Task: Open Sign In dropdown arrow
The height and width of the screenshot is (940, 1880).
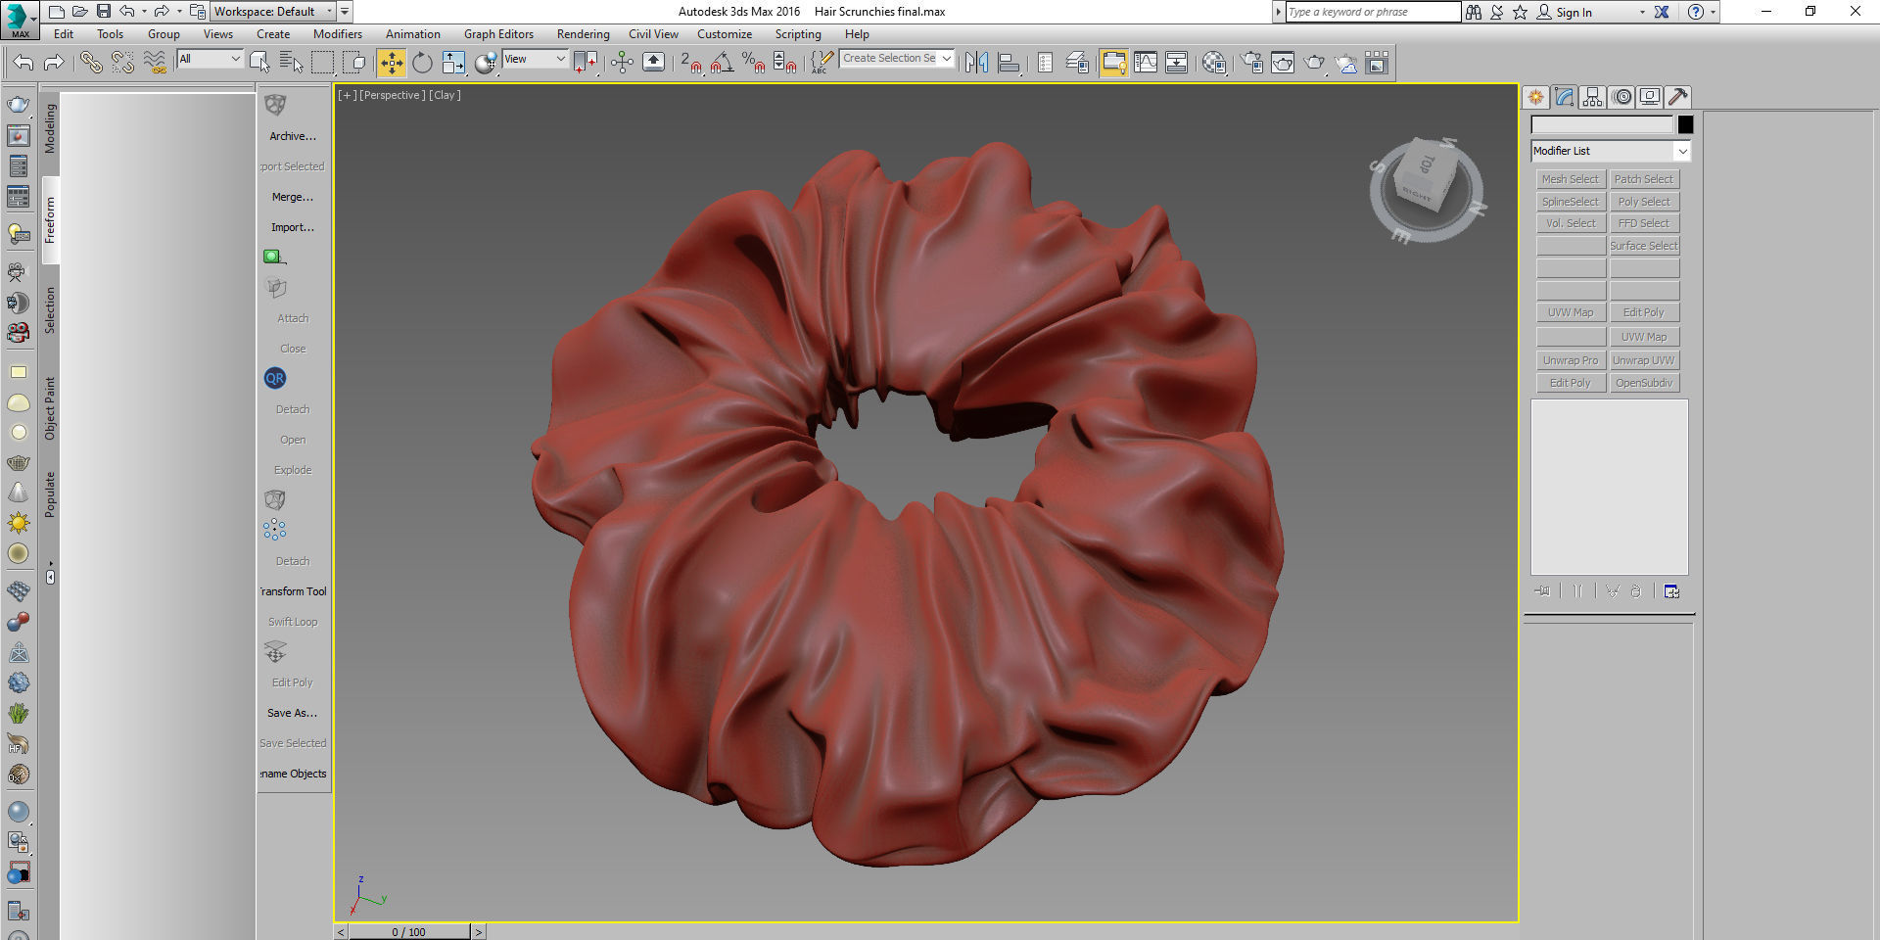Action: pyautogui.click(x=1642, y=13)
